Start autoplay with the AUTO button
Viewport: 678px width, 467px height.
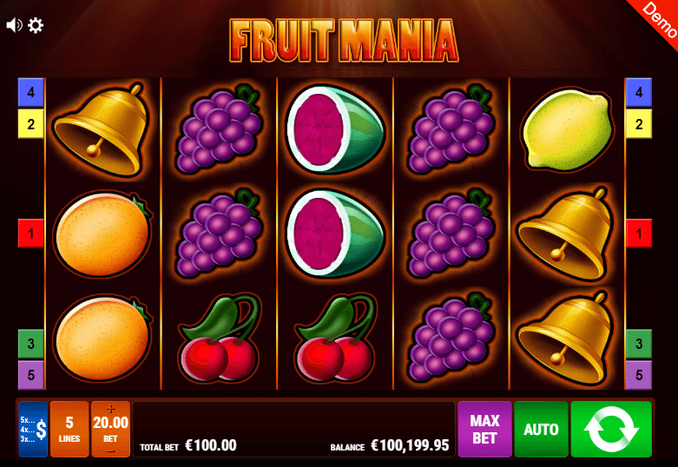(x=541, y=429)
